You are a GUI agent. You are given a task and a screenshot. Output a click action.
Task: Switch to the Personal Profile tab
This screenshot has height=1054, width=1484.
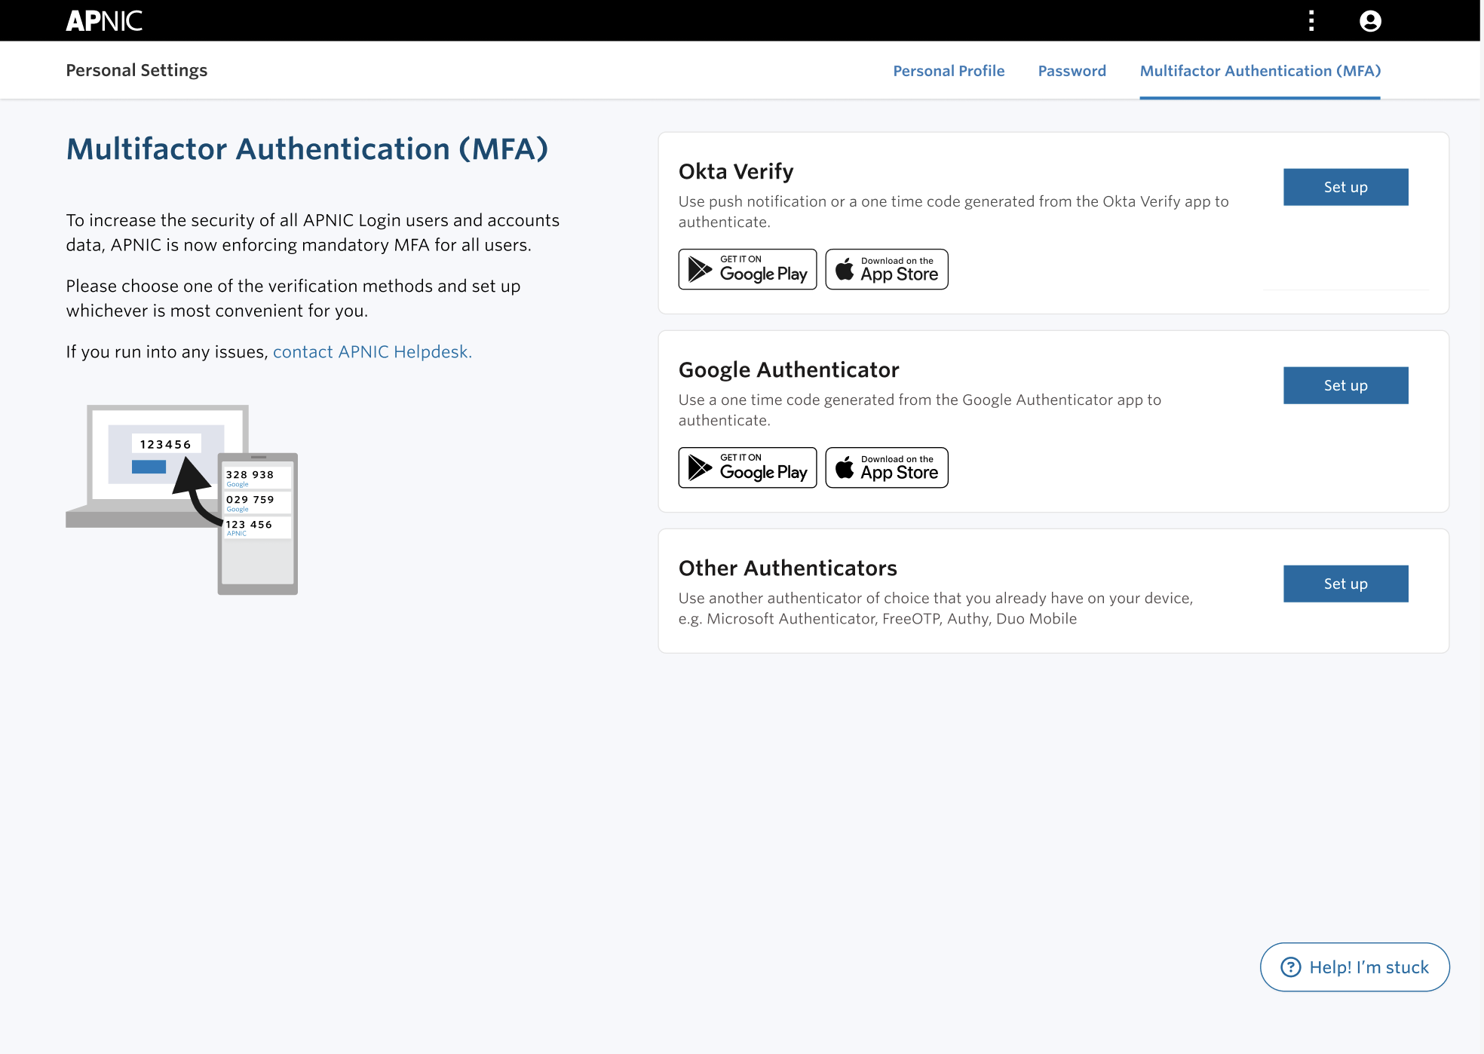[x=949, y=71]
